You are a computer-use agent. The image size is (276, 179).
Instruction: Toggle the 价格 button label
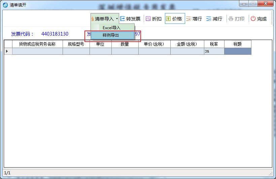coord(177,19)
